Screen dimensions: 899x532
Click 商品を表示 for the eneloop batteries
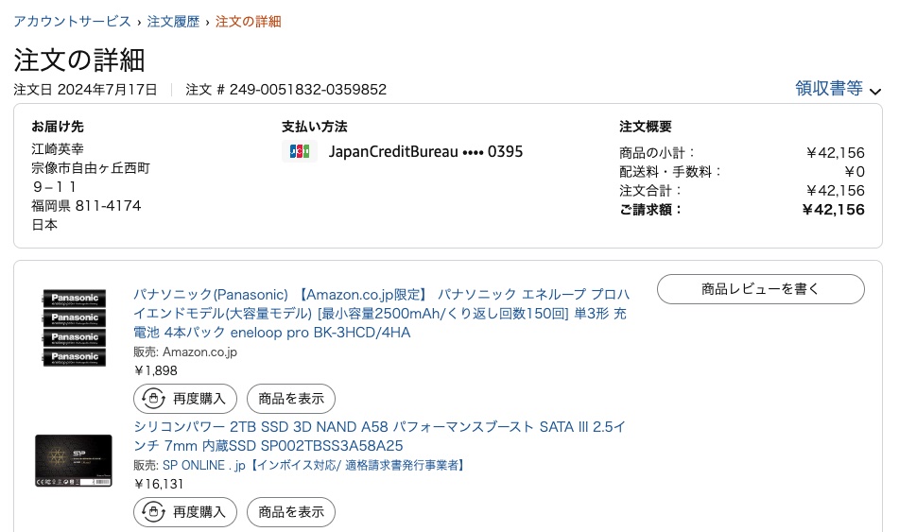291,399
